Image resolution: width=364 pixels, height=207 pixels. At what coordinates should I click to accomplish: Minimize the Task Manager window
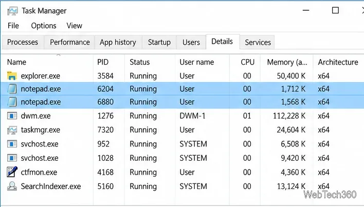pos(306,10)
